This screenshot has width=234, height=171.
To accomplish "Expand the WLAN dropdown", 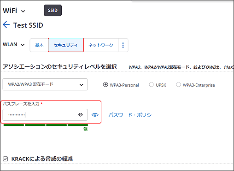I will point(14,45).
